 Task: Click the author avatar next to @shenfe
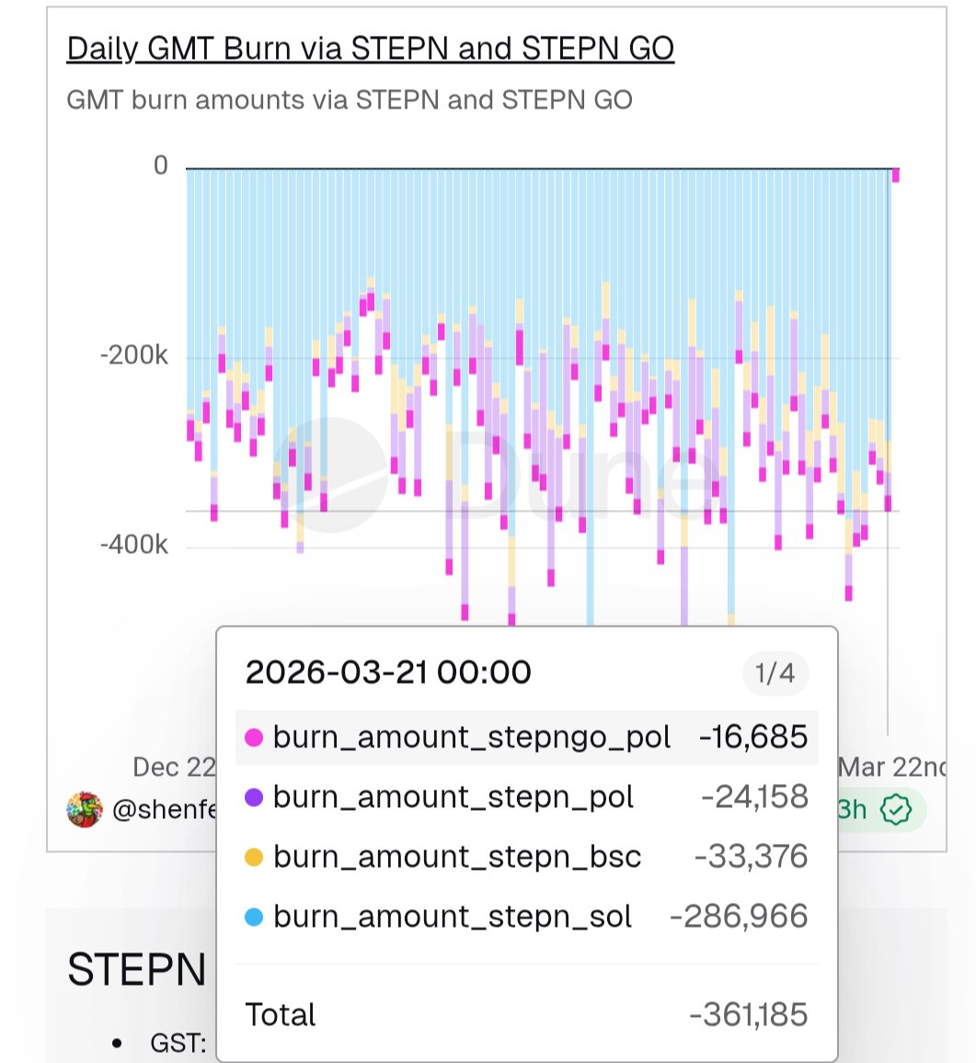click(85, 809)
